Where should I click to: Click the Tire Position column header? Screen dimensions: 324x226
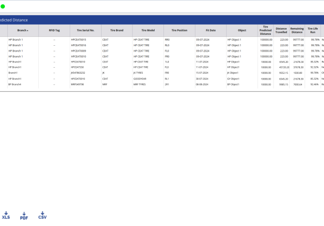(x=179, y=30)
